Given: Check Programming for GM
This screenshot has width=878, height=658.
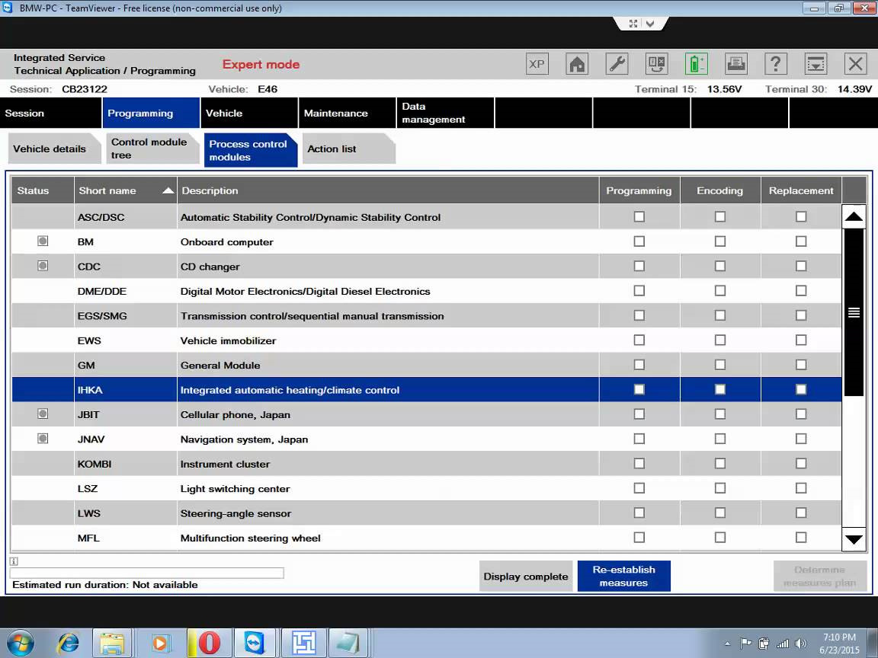Looking at the screenshot, I should tap(639, 365).
